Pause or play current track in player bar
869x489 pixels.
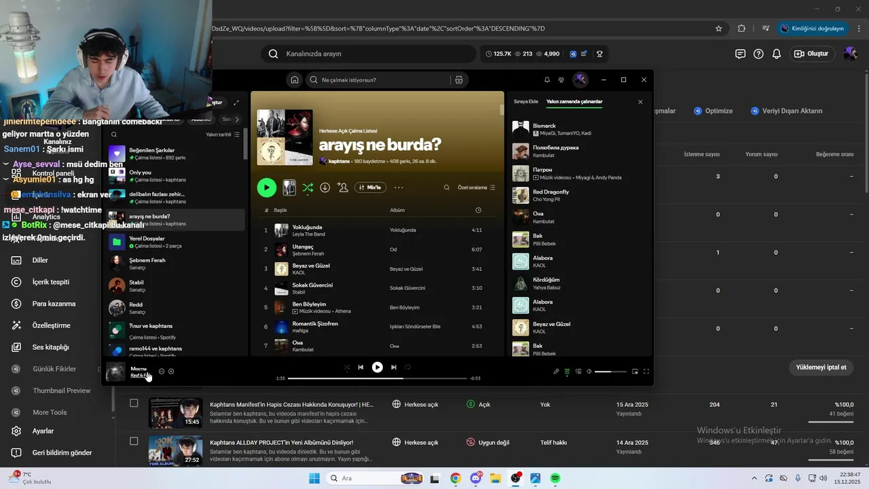coord(377,367)
